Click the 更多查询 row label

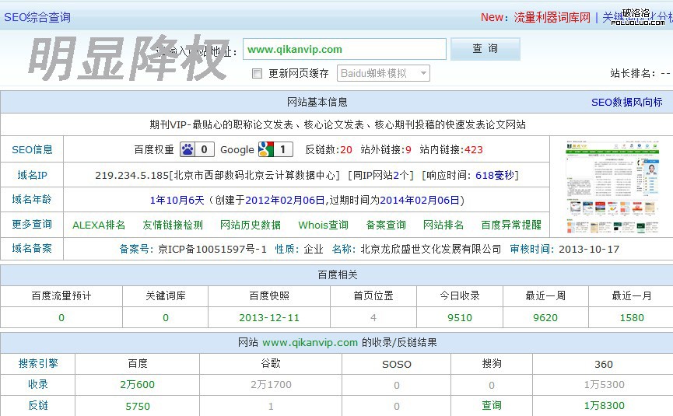pyautogui.click(x=32, y=224)
